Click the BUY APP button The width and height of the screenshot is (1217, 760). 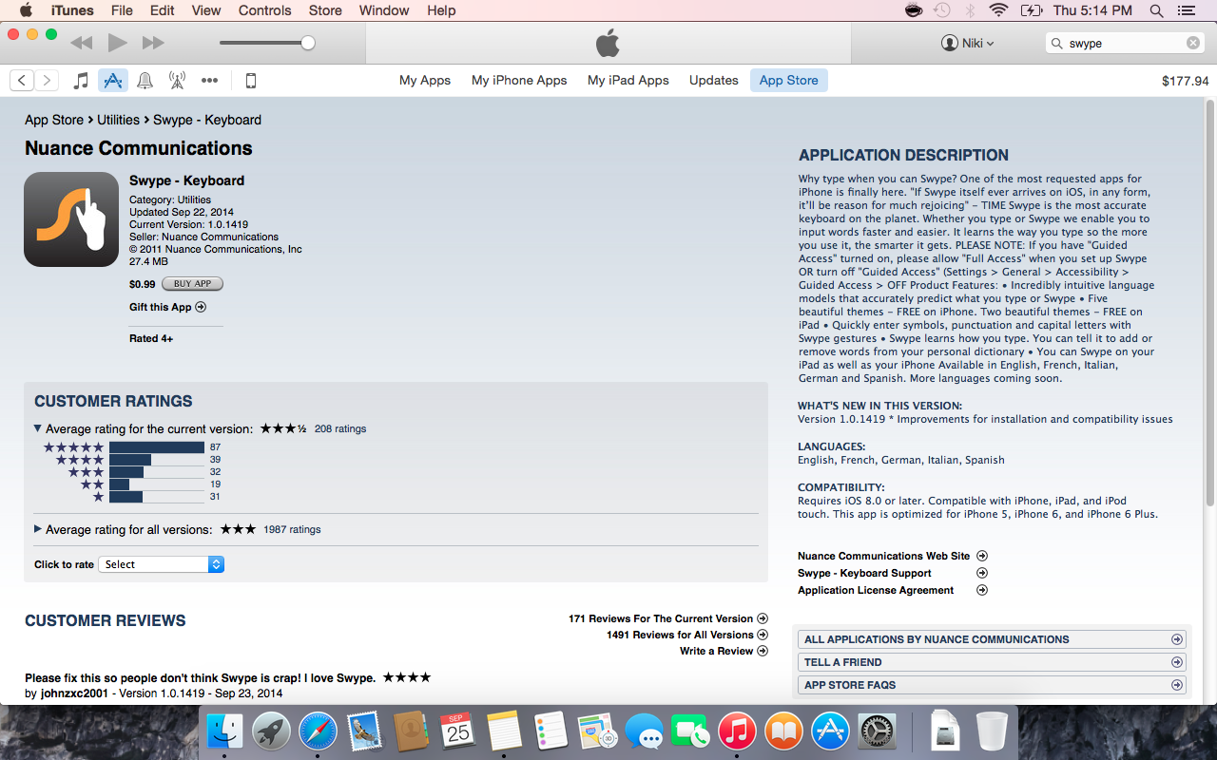(192, 284)
